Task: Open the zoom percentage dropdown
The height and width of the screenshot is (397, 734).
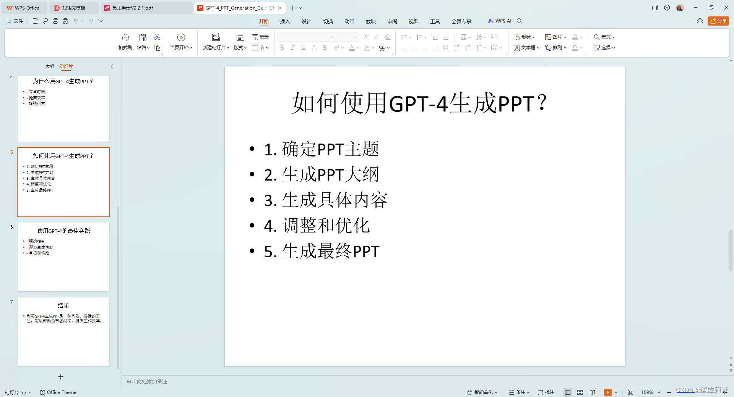Action: point(658,392)
